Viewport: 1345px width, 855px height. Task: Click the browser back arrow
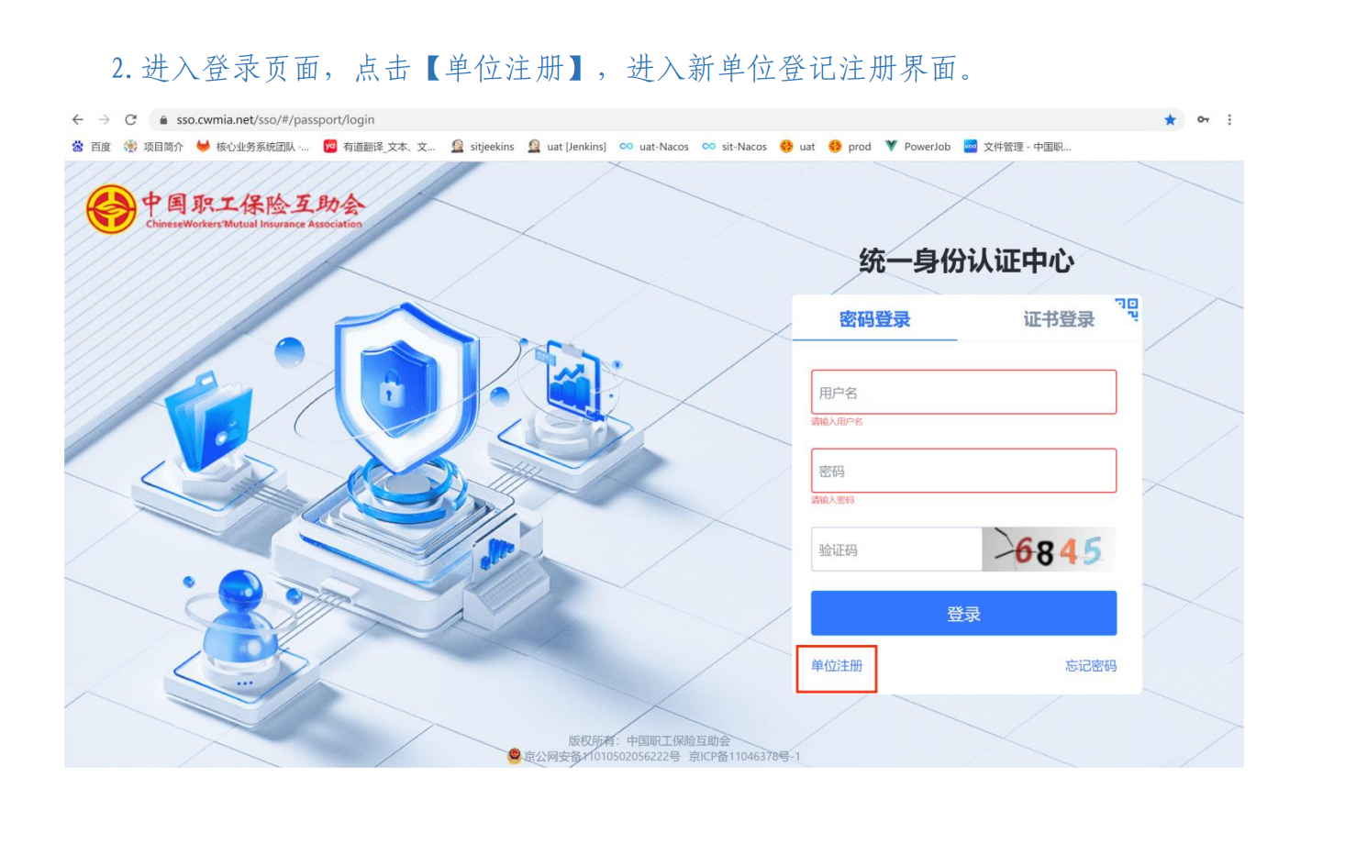pos(78,119)
